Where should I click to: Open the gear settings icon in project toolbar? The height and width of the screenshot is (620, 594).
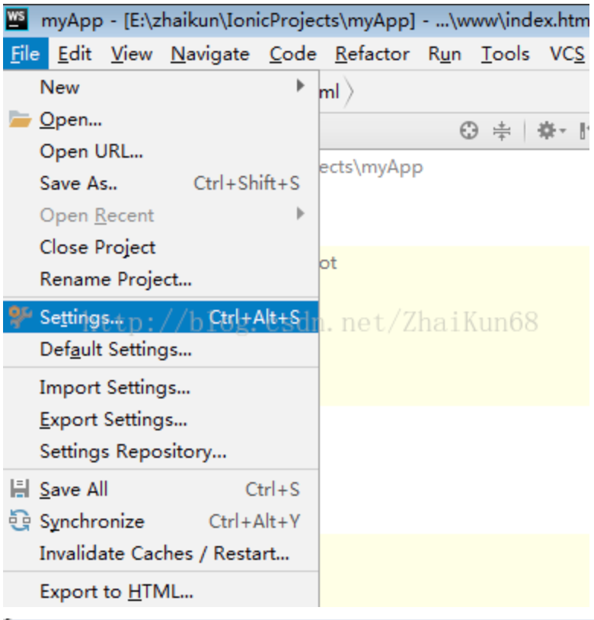[547, 130]
